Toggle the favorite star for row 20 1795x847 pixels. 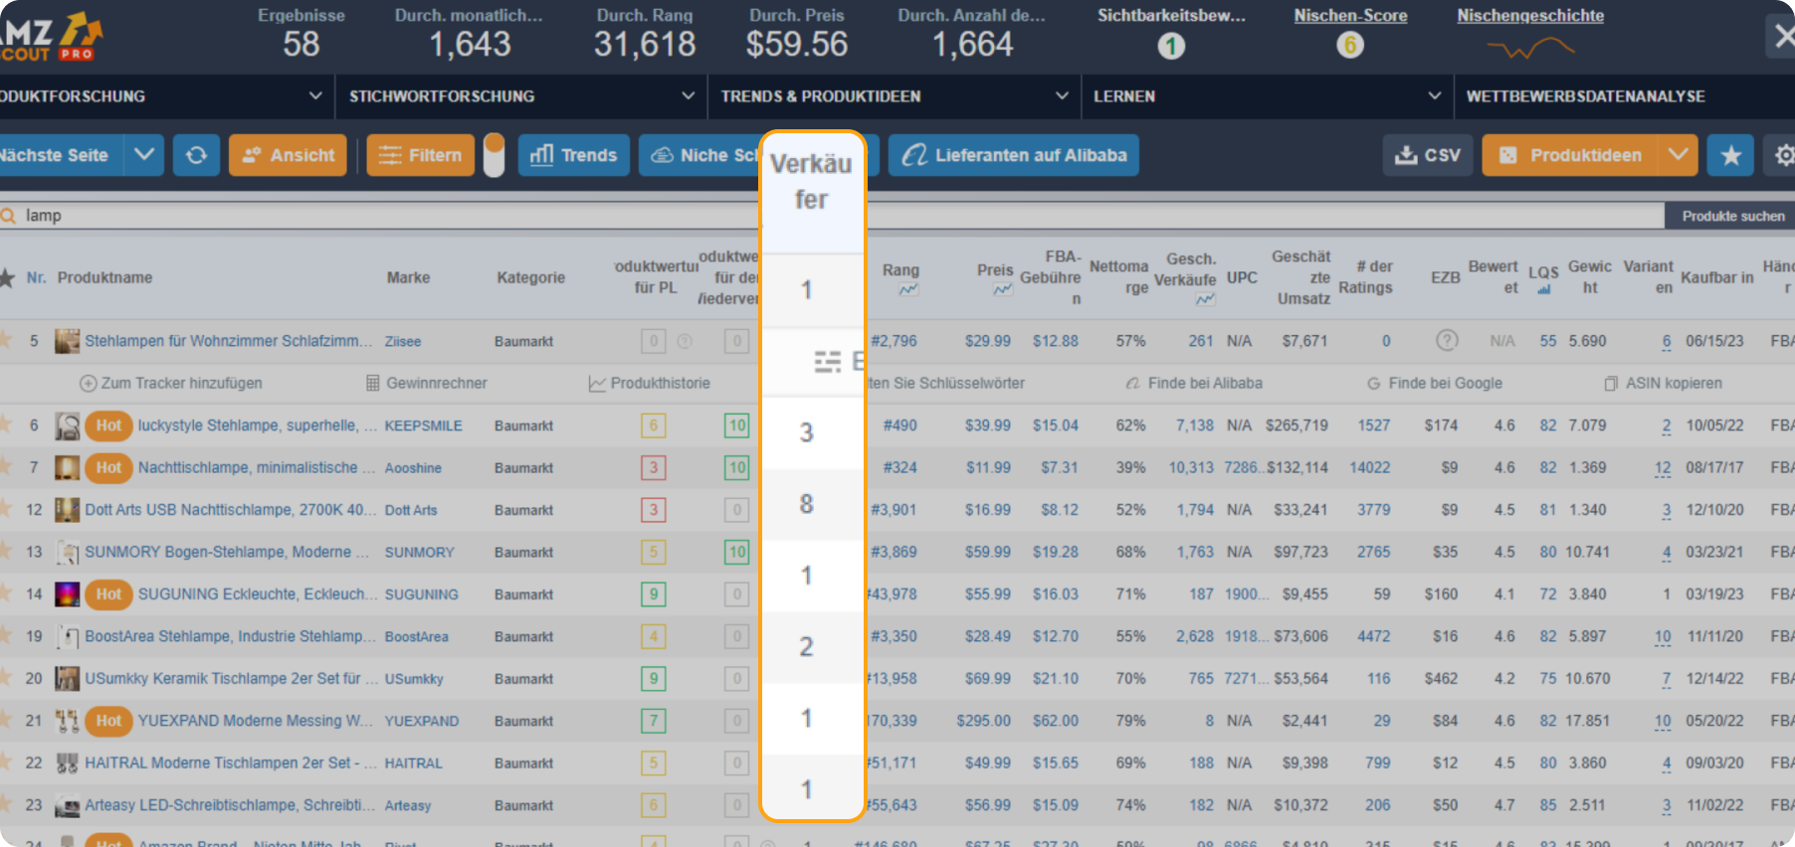6,678
